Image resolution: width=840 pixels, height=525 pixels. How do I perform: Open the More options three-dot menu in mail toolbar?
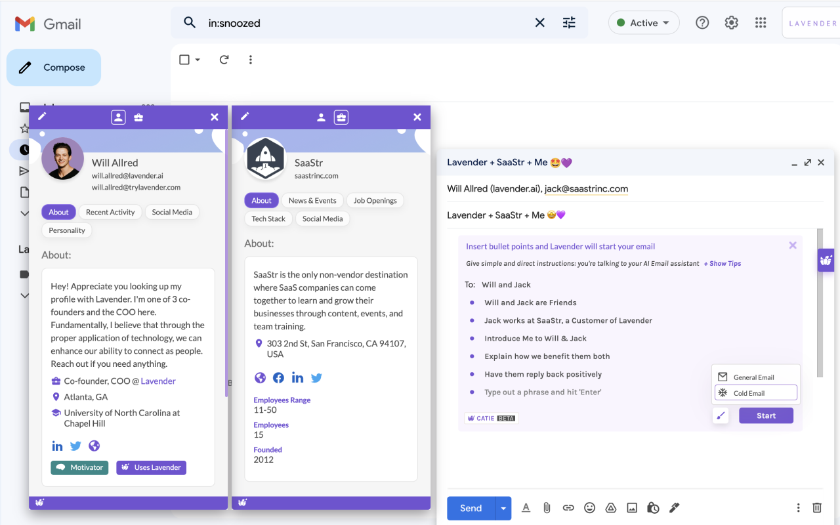coord(250,60)
